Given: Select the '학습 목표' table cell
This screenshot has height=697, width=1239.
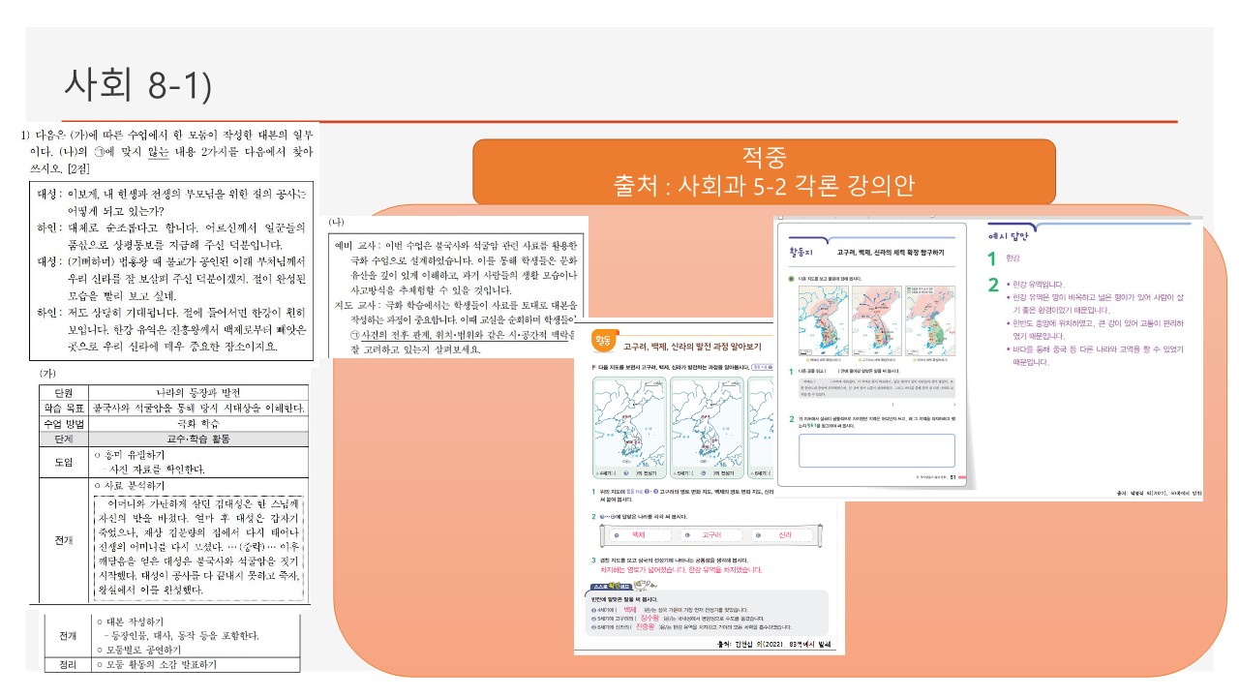Looking at the screenshot, I should tap(65, 408).
